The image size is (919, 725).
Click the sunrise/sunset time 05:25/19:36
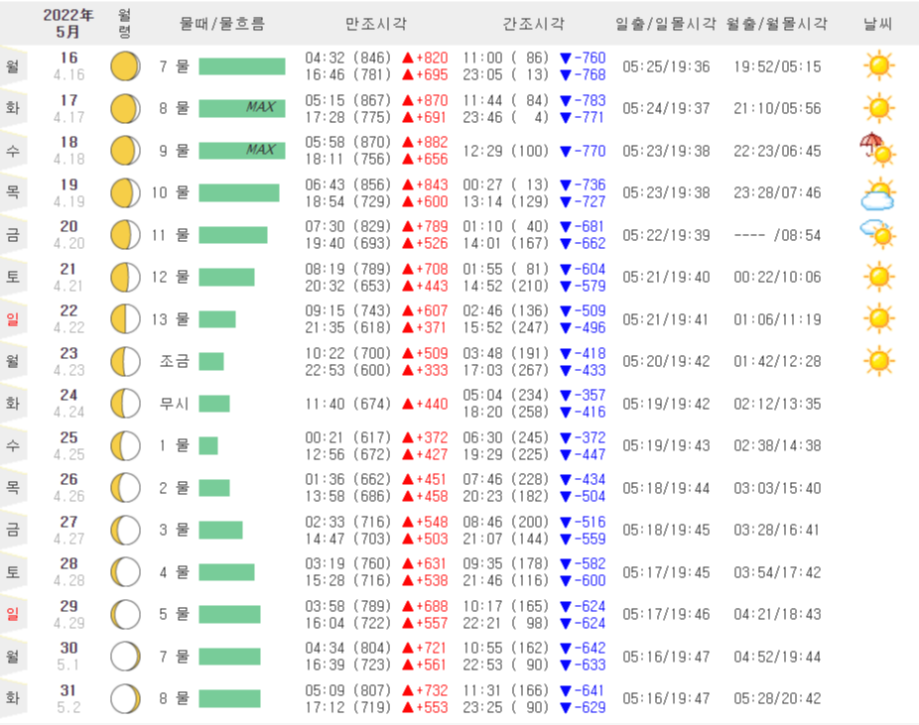[x=666, y=66]
